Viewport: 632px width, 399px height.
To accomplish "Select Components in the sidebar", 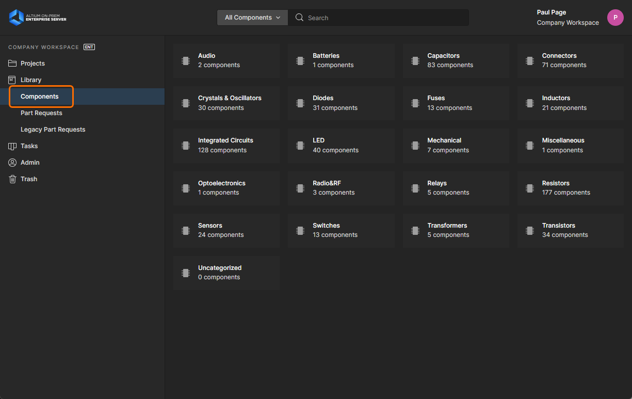I will pyautogui.click(x=40, y=97).
